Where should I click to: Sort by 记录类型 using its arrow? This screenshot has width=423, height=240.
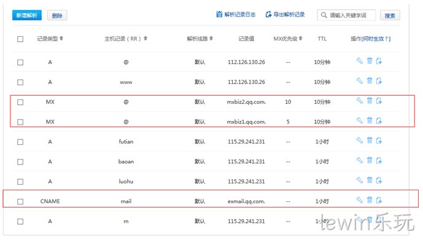click(61, 38)
